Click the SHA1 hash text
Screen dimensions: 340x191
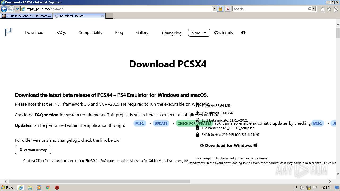[231, 135]
